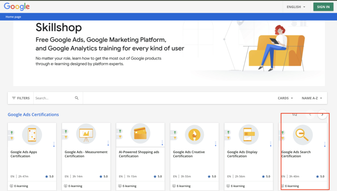Image resolution: width=337 pixels, height=191 pixels.
Task: Open Google Ads - Measurement Certification title
Action: tap(86, 154)
